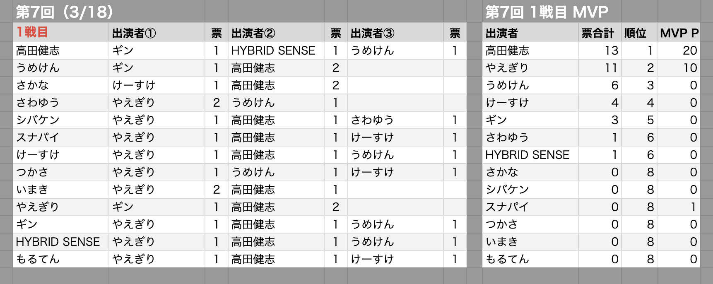Click the MVP P column header
713x284 pixels.
point(679,32)
